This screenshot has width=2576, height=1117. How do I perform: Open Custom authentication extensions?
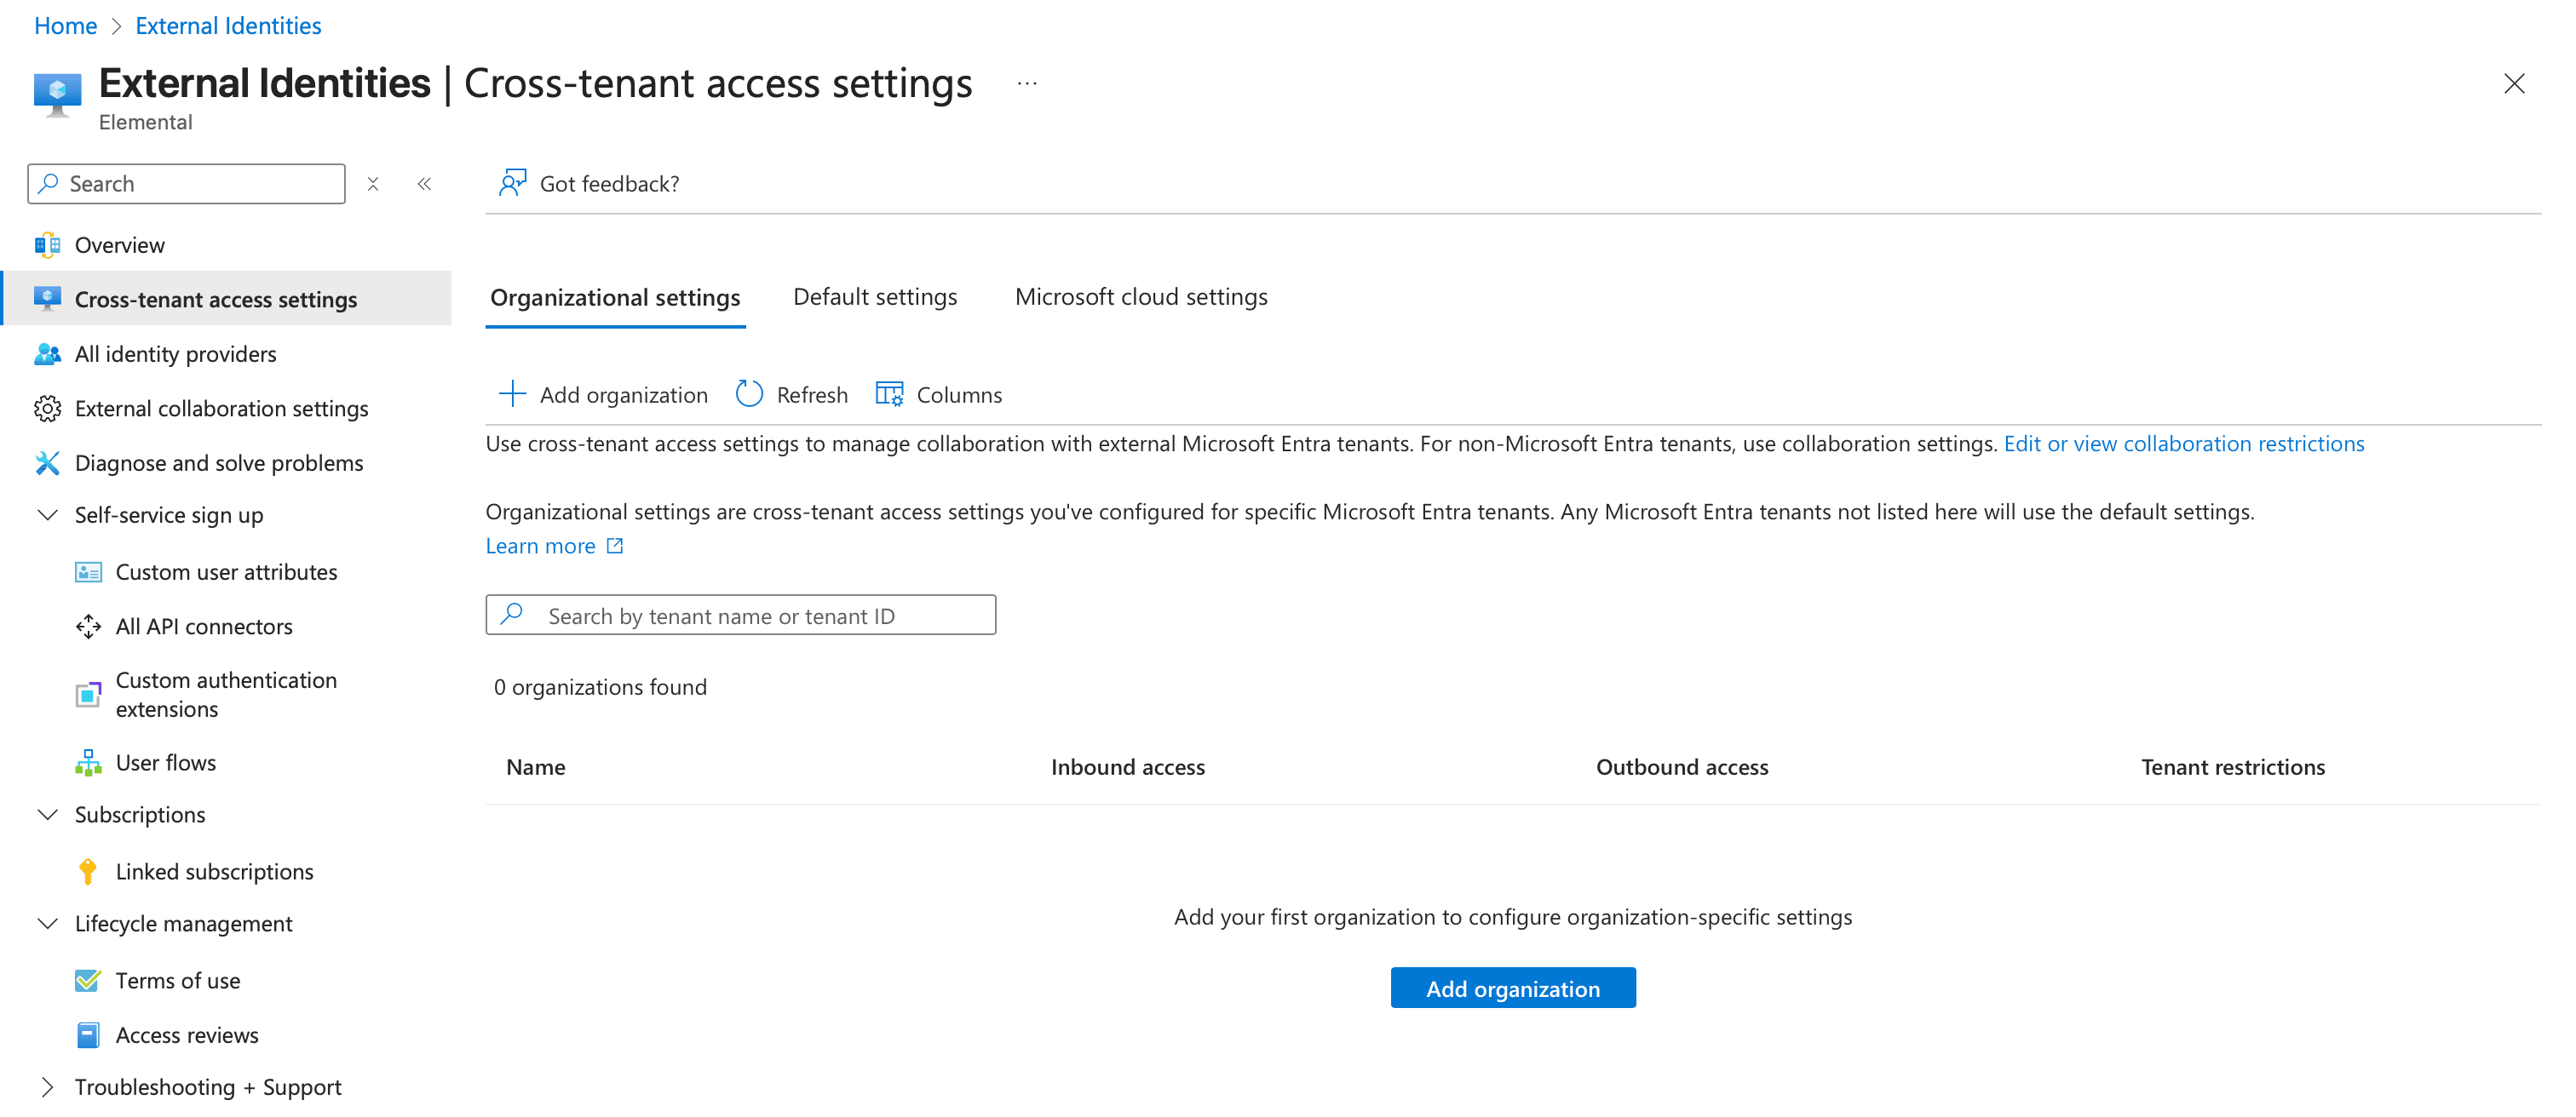(x=226, y=695)
